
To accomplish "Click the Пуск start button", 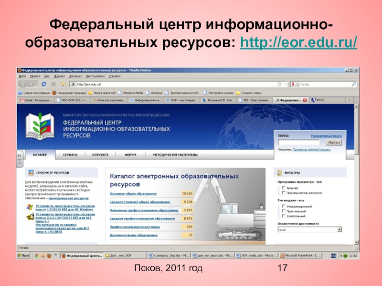I will pyautogui.click(x=23, y=255).
